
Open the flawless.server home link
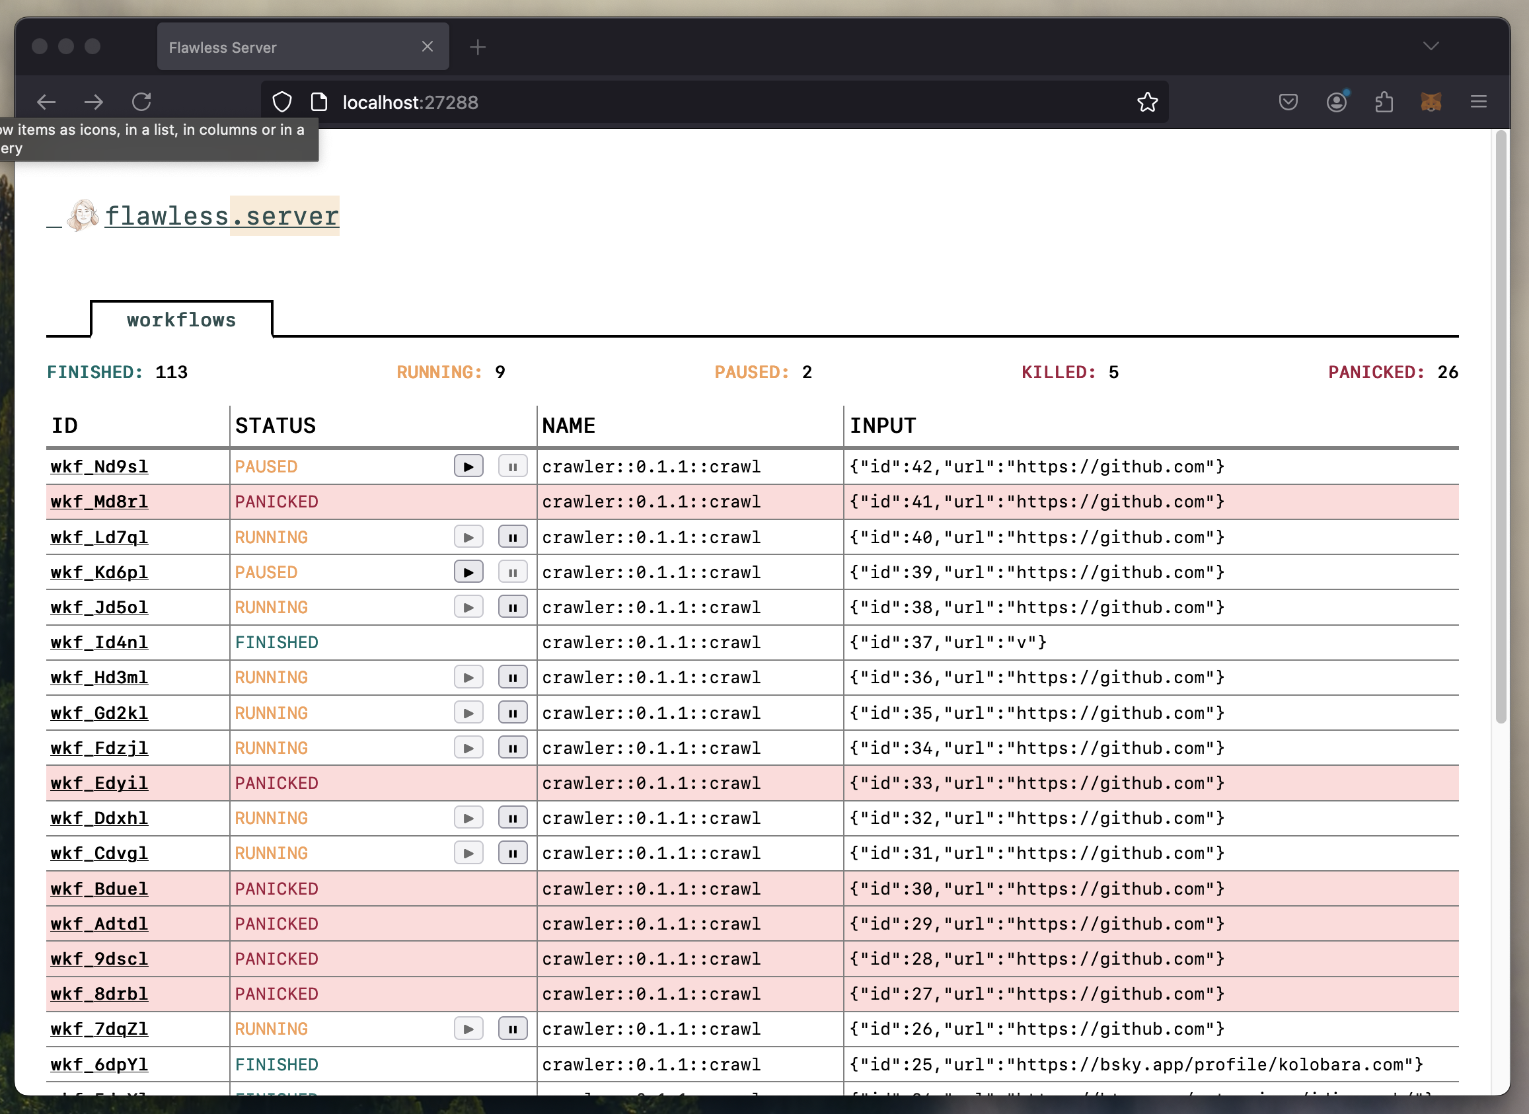pyautogui.click(x=222, y=216)
